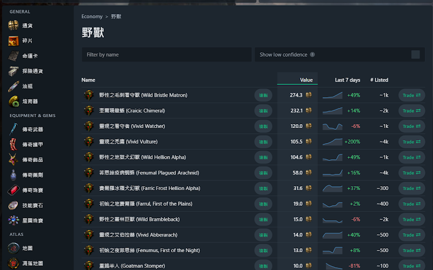Click the Vivid Watcher beast icon

pyautogui.click(x=89, y=126)
